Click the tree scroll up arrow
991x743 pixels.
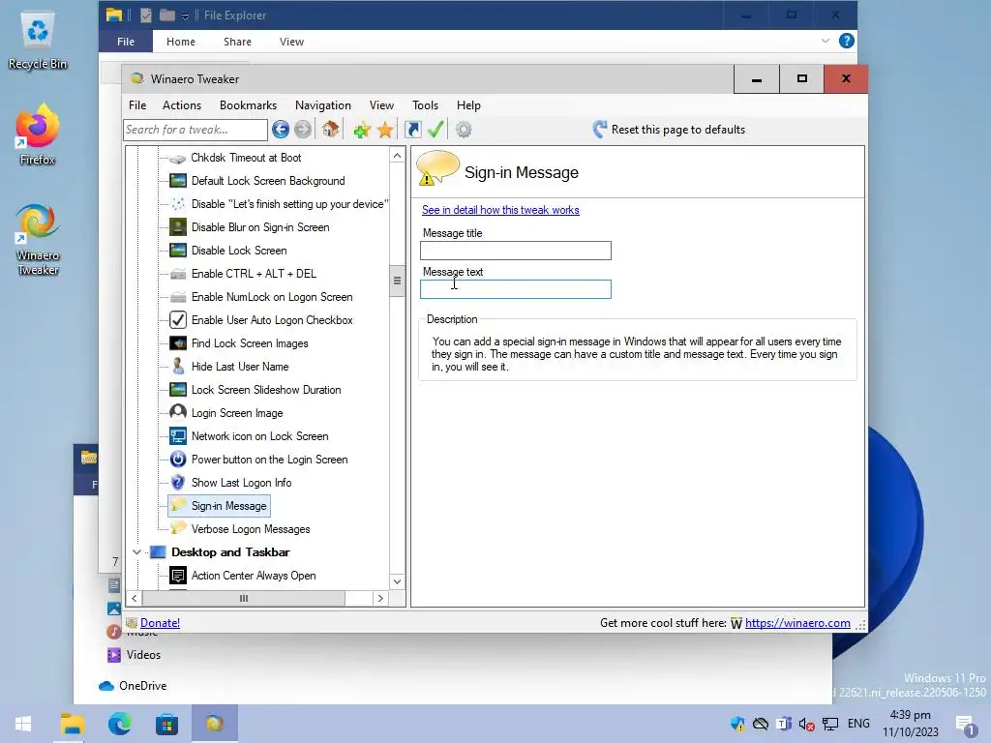click(397, 156)
